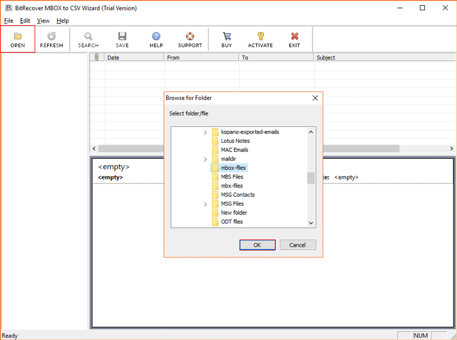The image size is (457, 340).
Task: Click the BitRecover app icon in title bar
Action: [x=9, y=8]
